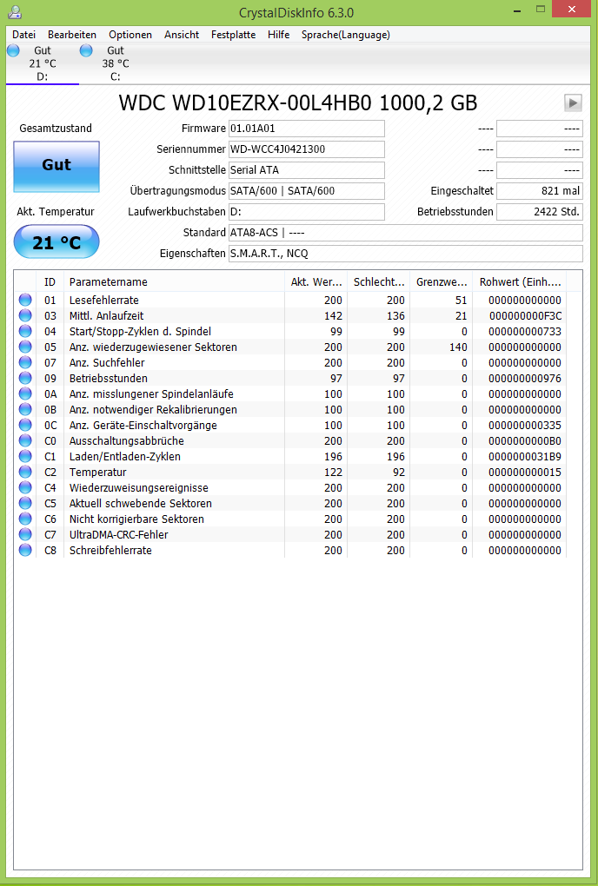The height and width of the screenshot is (886, 598).
Task: Minimize the CrystalDiskInfo window
Action: (x=517, y=10)
